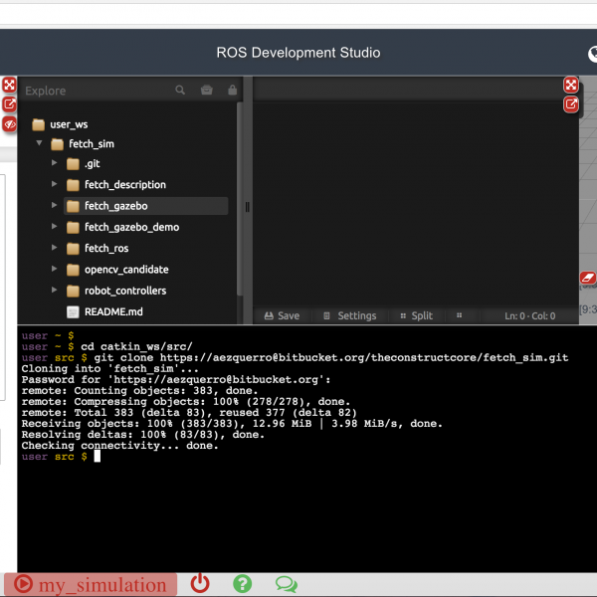The height and width of the screenshot is (597, 597).
Task: Expand the robot_controllers folder arrow
Action: point(54,290)
